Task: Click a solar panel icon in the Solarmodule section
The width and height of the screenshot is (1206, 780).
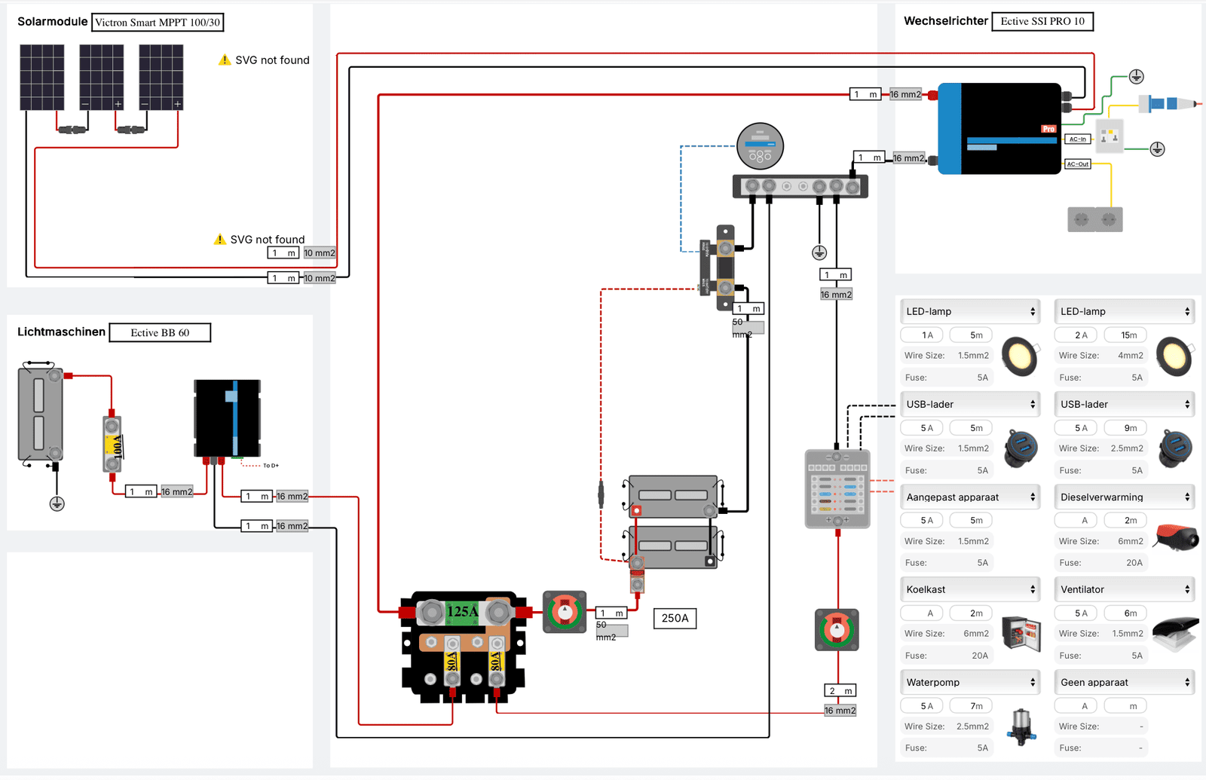Action: click(x=43, y=79)
